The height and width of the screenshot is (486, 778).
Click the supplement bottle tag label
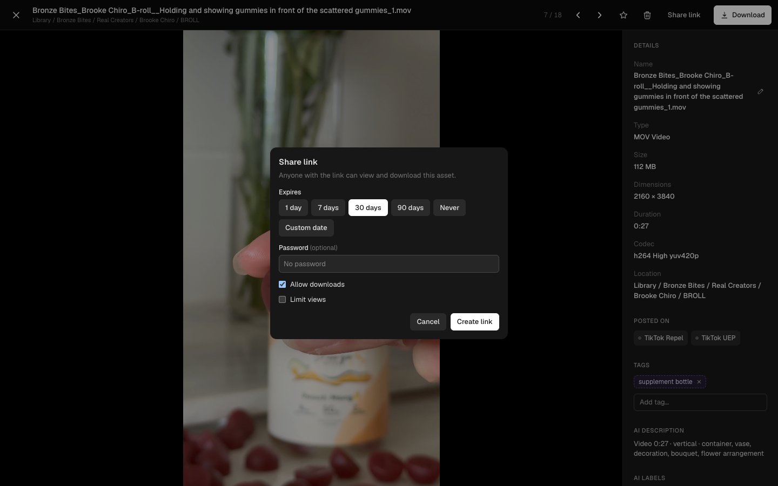665,382
